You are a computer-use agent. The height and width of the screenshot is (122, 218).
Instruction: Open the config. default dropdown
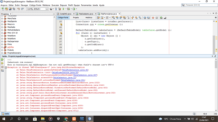[x=37, y=9]
